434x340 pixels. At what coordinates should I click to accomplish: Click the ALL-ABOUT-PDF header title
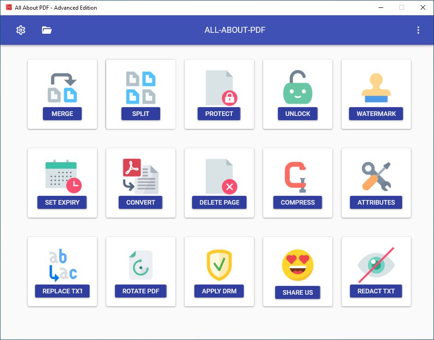(235, 30)
